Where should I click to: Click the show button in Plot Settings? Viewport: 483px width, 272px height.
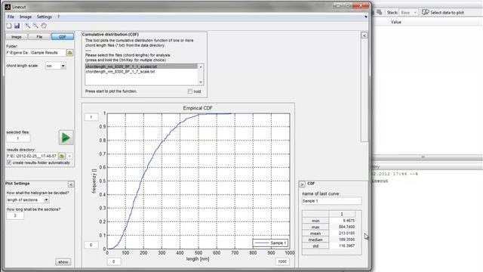tap(63, 262)
